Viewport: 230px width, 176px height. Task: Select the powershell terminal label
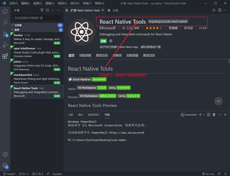click(189, 114)
